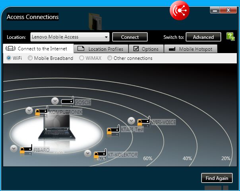Screen dimensions: 240x191
Task: Open the Mobile Hotspot tab
Action: [x=191, y=49]
